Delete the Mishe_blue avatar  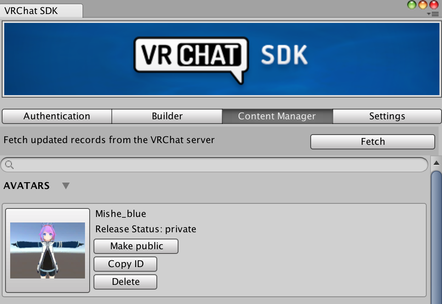125,281
